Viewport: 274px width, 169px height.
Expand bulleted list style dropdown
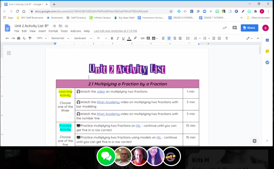[x=209, y=39]
